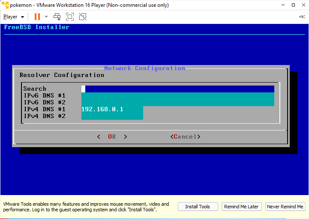Pause the virtual machine
The height and width of the screenshot is (219, 309).
(x=37, y=17)
